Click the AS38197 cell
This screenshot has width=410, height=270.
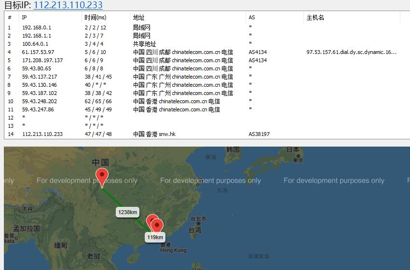tap(259, 134)
